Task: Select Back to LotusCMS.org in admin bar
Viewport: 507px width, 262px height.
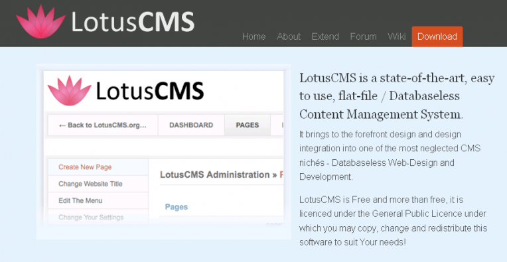Action: coord(103,125)
